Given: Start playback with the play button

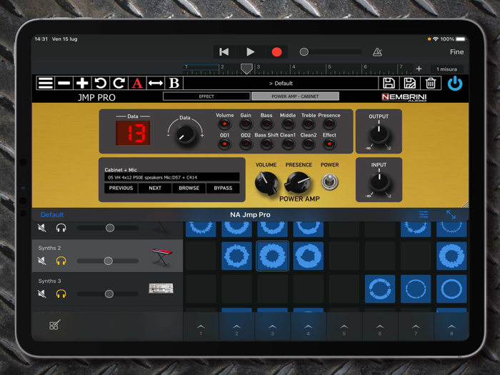Looking at the screenshot, I should tap(250, 51).
